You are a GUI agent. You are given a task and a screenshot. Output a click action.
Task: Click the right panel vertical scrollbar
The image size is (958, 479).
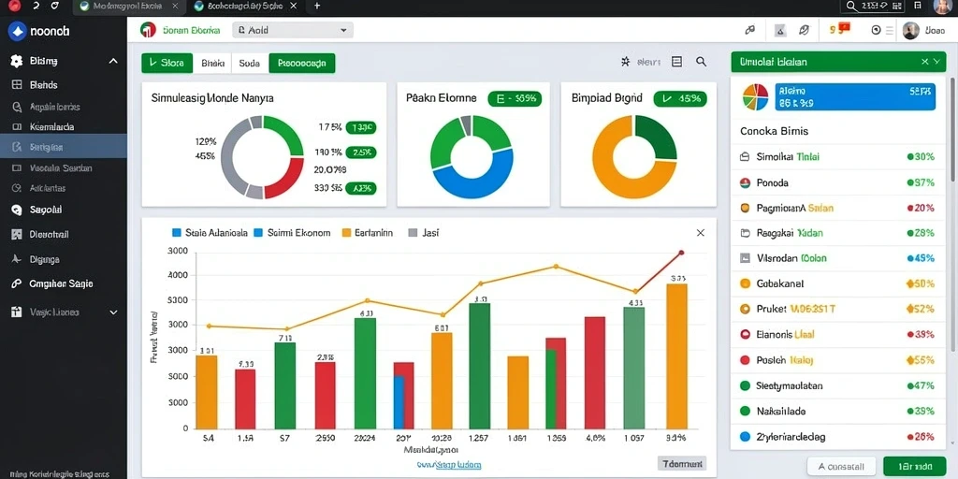(x=951, y=128)
